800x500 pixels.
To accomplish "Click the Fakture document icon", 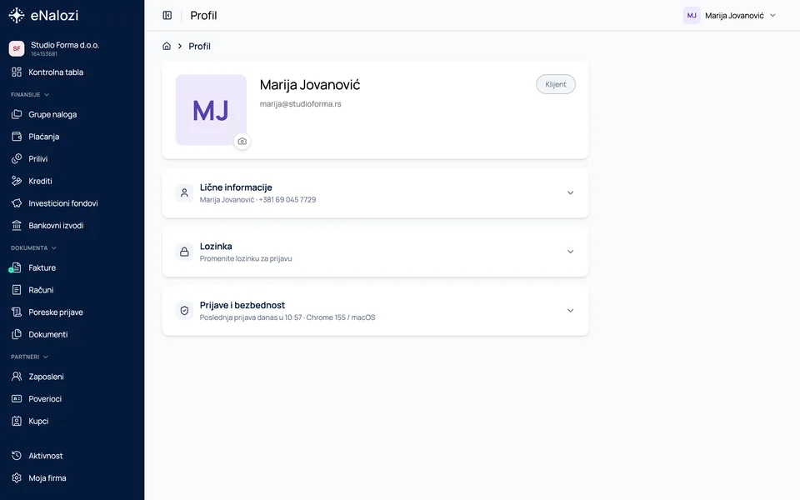I will 17,267.
